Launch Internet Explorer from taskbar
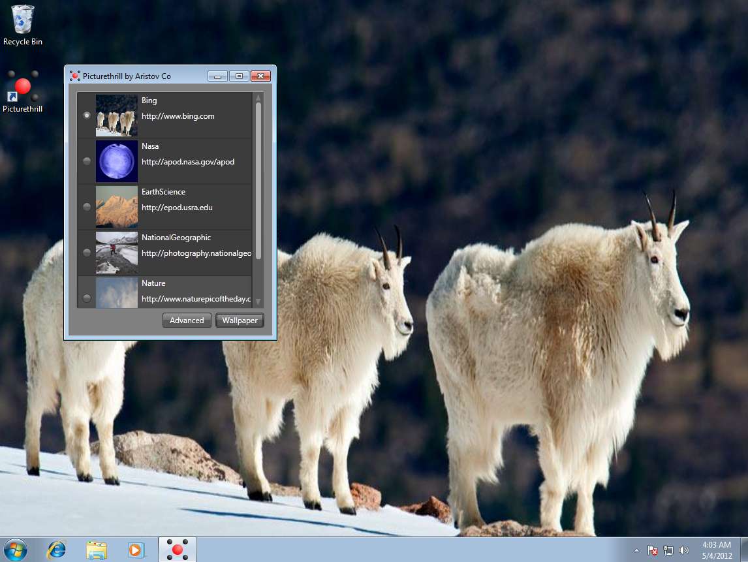 click(x=57, y=550)
